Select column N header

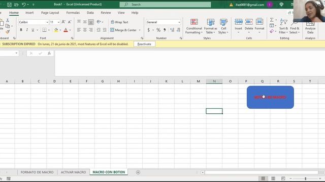[x=214, y=81]
